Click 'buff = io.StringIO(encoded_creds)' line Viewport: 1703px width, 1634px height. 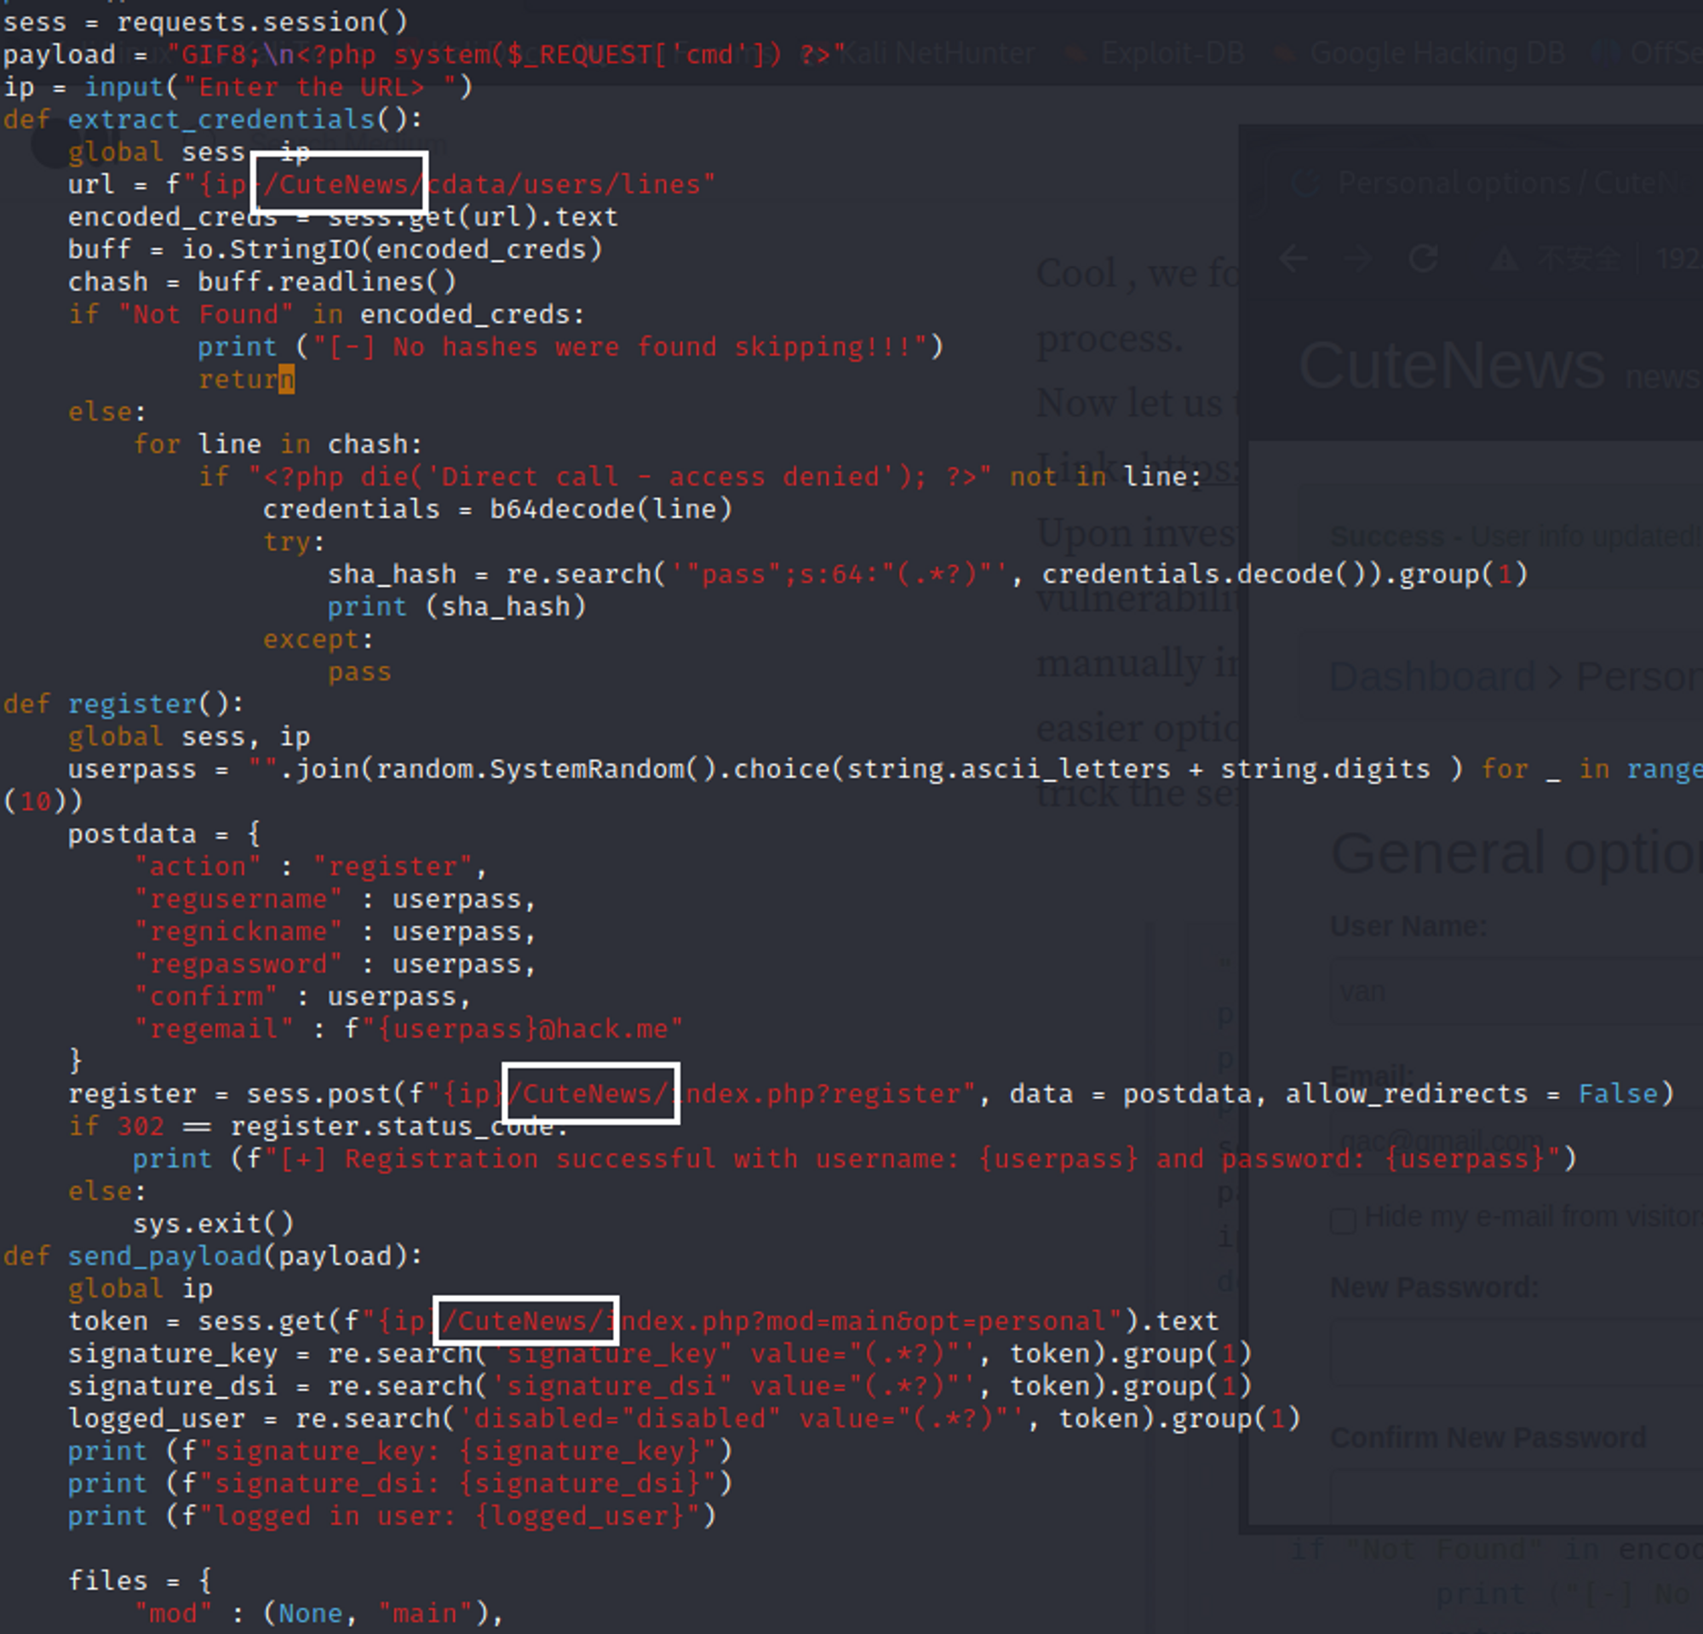pos(335,249)
